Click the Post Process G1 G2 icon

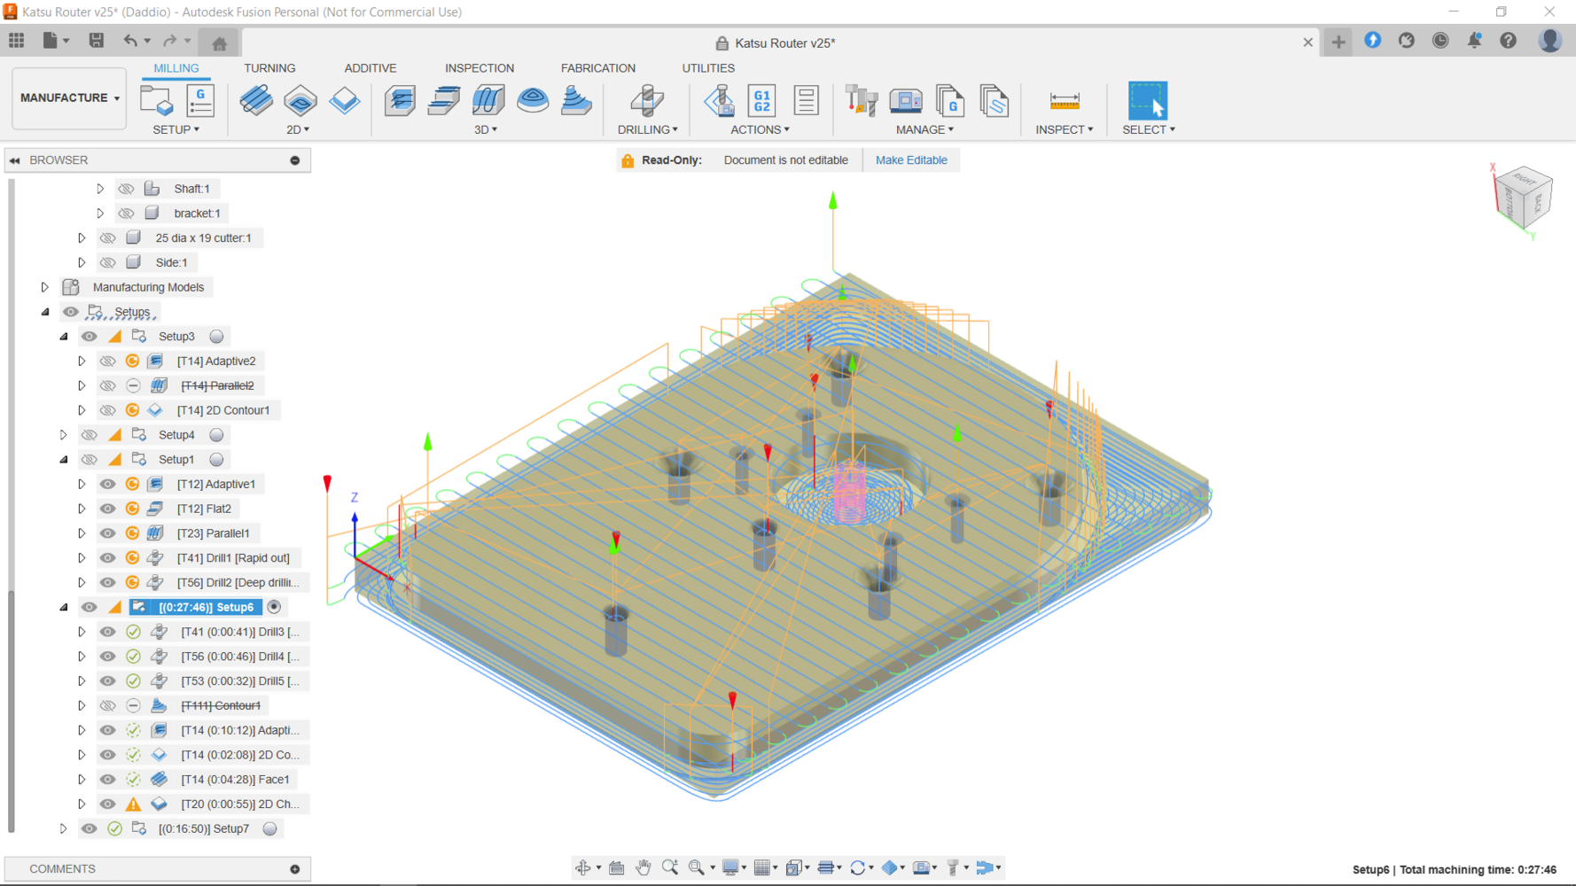point(761,100)
